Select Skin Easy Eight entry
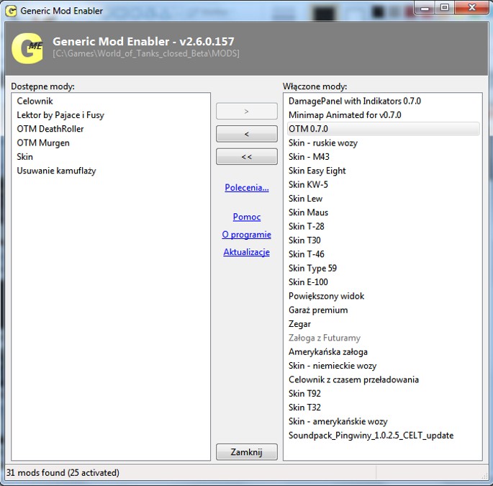Viewport: 493px width, 486px height. click(317, 171)
